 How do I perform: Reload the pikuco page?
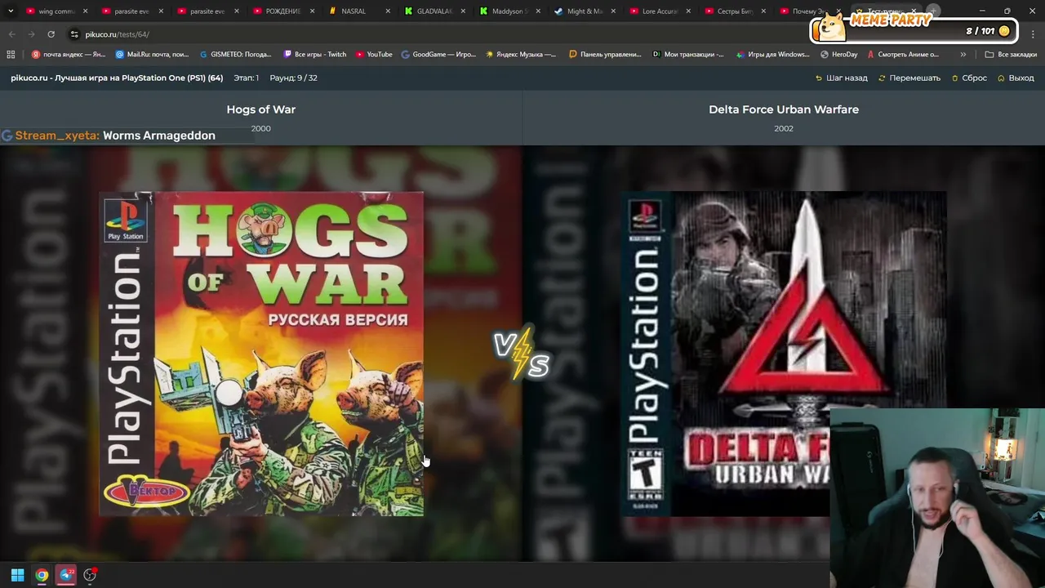tap(51, 34)
